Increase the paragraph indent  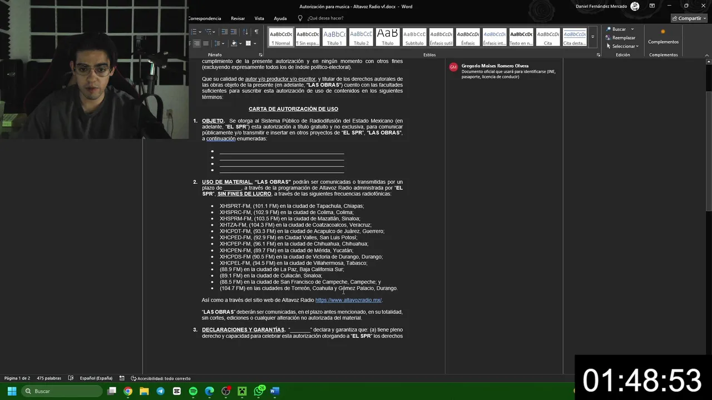pos(234,32)
